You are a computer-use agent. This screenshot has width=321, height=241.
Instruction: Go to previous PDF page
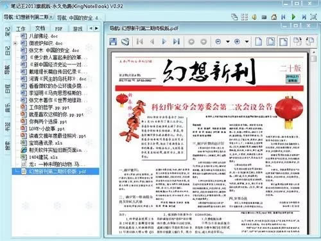click(152, 41)
